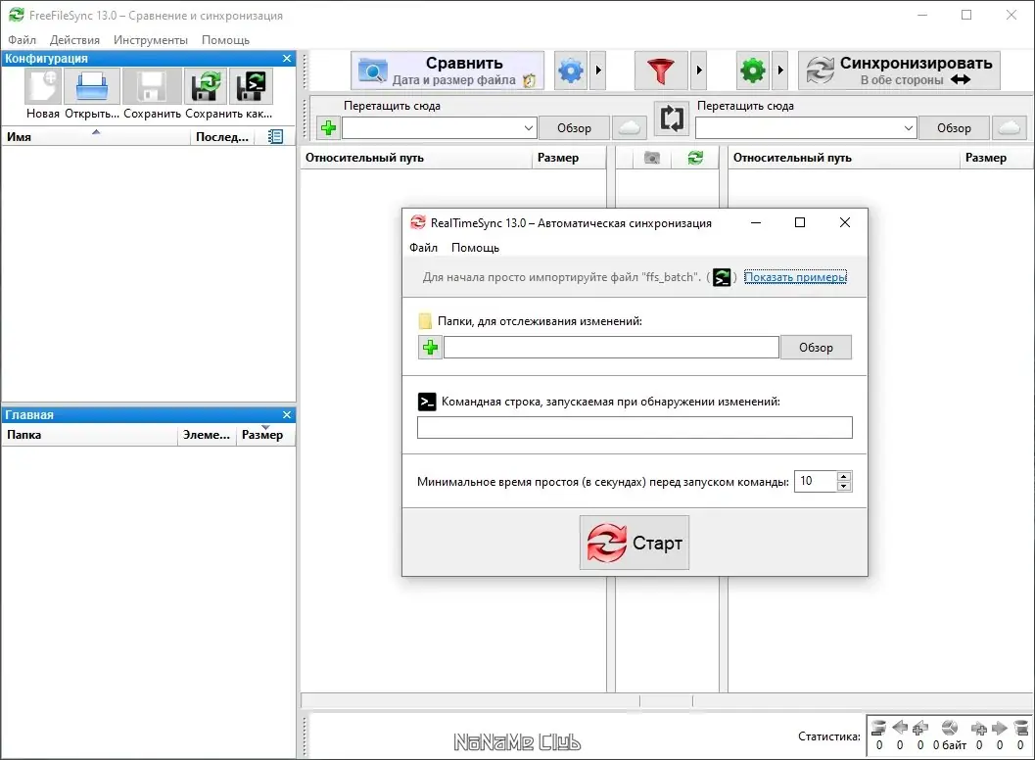
Task: Sort configurations by Послед... column
Action: [x=222, y=137]
